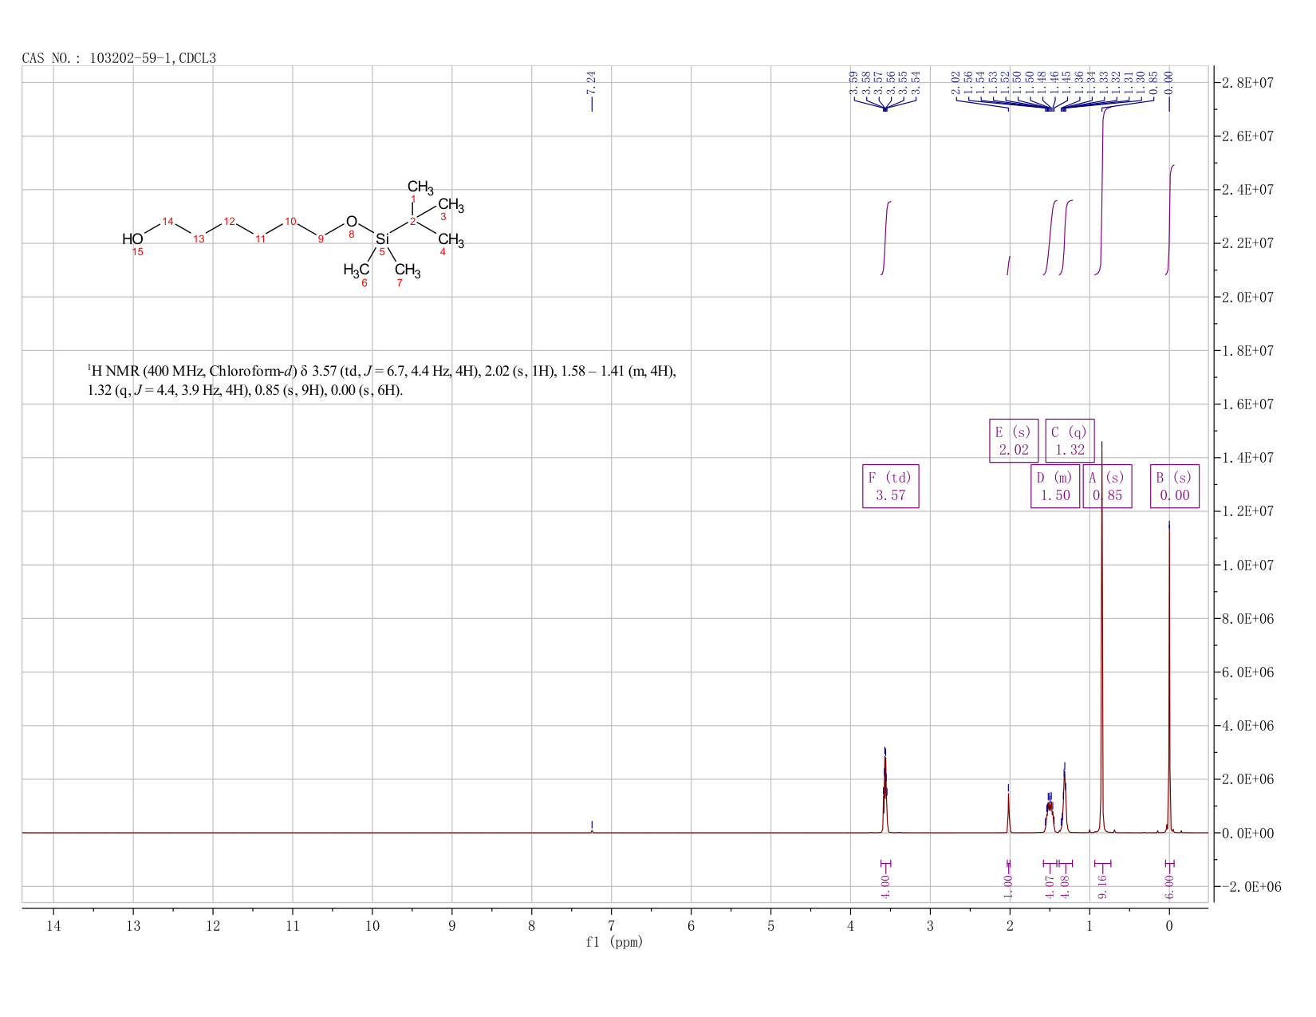The width and height of the screenshot is (1316, 1017).
Task: Pick the B (s) 0.00 multiplet box
Action: coord(1175,487)
